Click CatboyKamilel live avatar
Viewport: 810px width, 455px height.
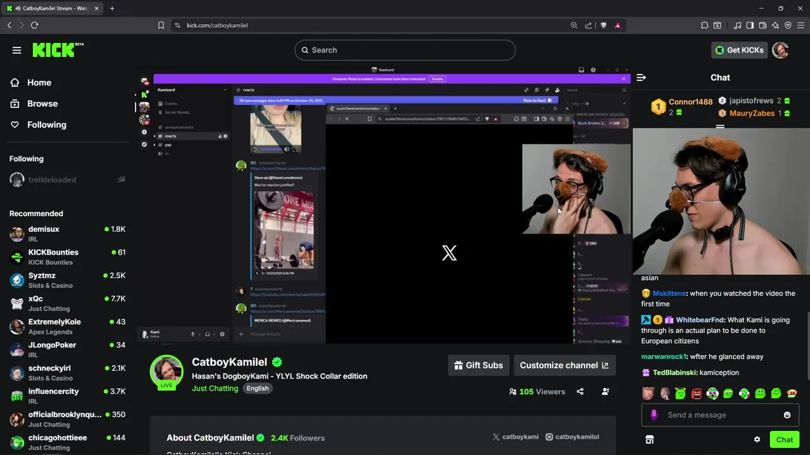[x=166, y=372]
